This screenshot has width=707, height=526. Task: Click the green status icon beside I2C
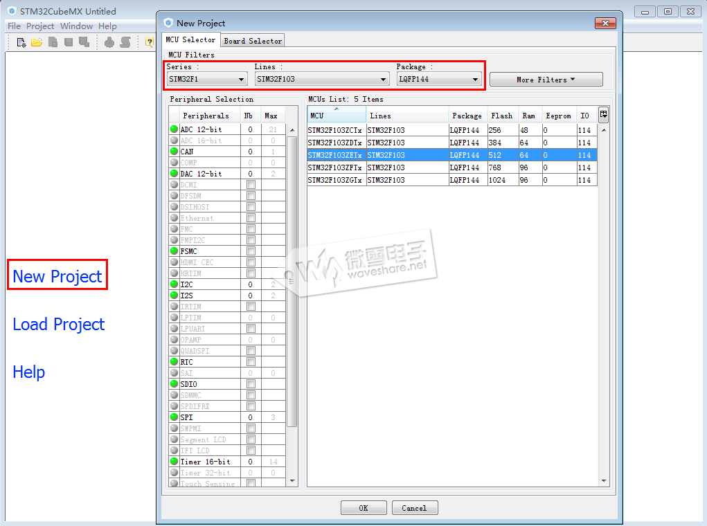tap(174, 284)
